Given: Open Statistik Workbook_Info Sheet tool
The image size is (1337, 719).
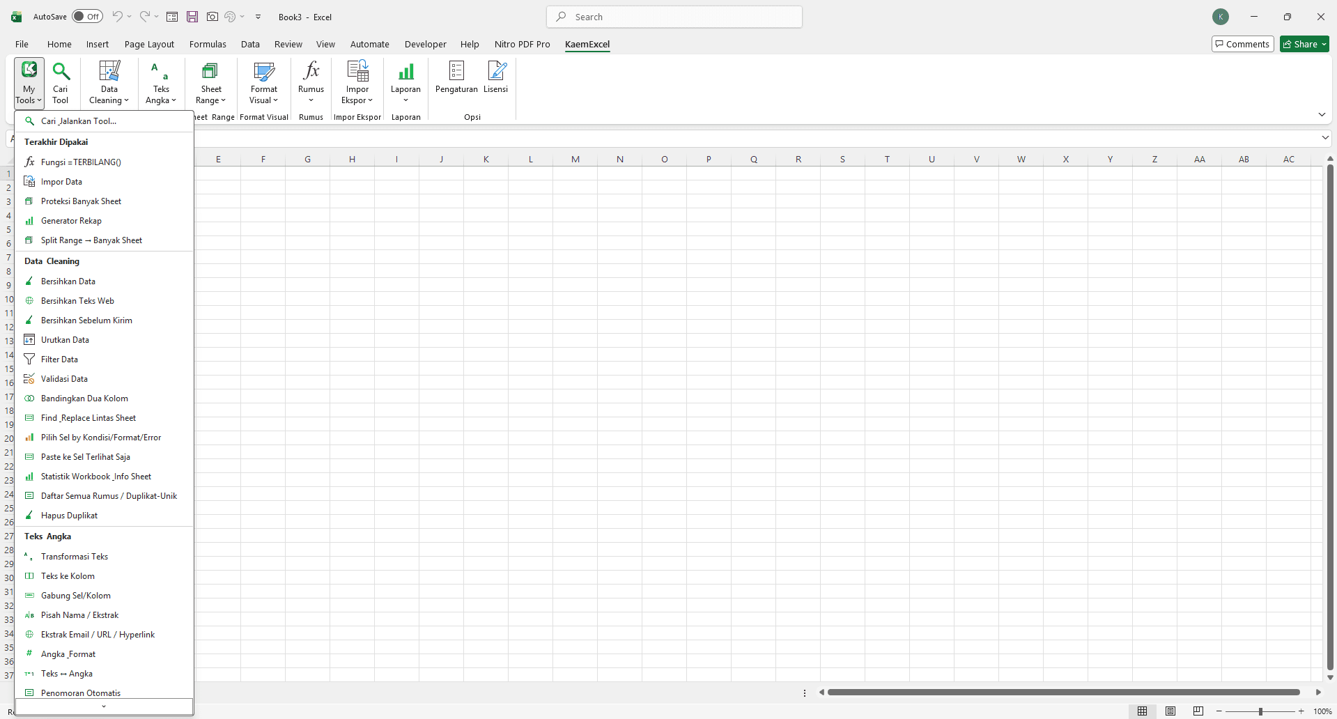Looking at the screenshot, I should 104,477.
